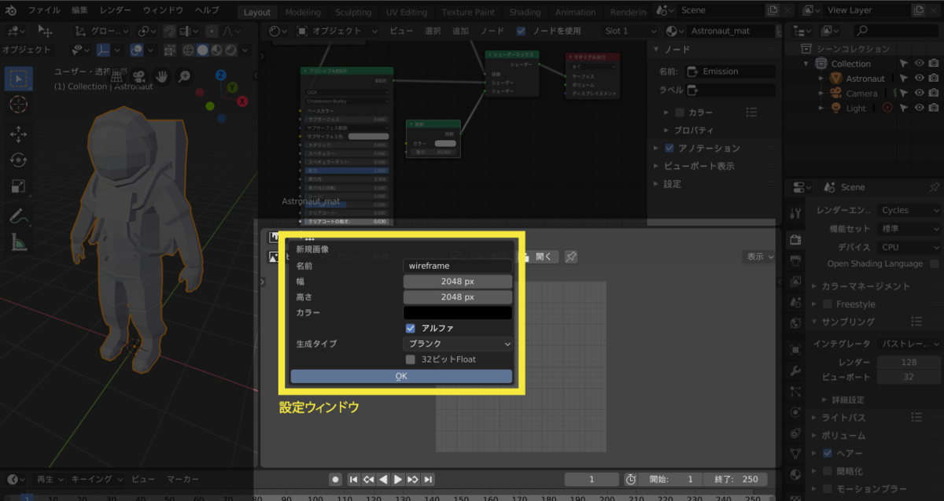Image resolution: width=944 pixels, height=501 pixels.
Task: Hide the Astronaut object with its eye icon
Action: tap(918, 79)
